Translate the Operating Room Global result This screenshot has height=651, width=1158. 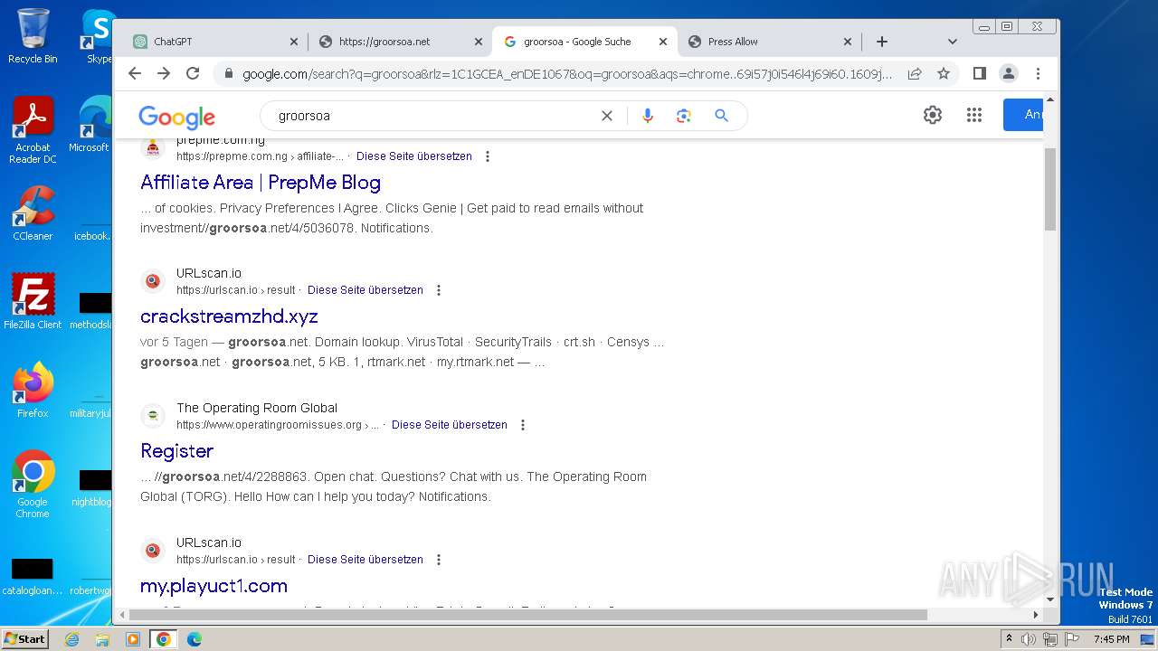[x=450, y=425]
